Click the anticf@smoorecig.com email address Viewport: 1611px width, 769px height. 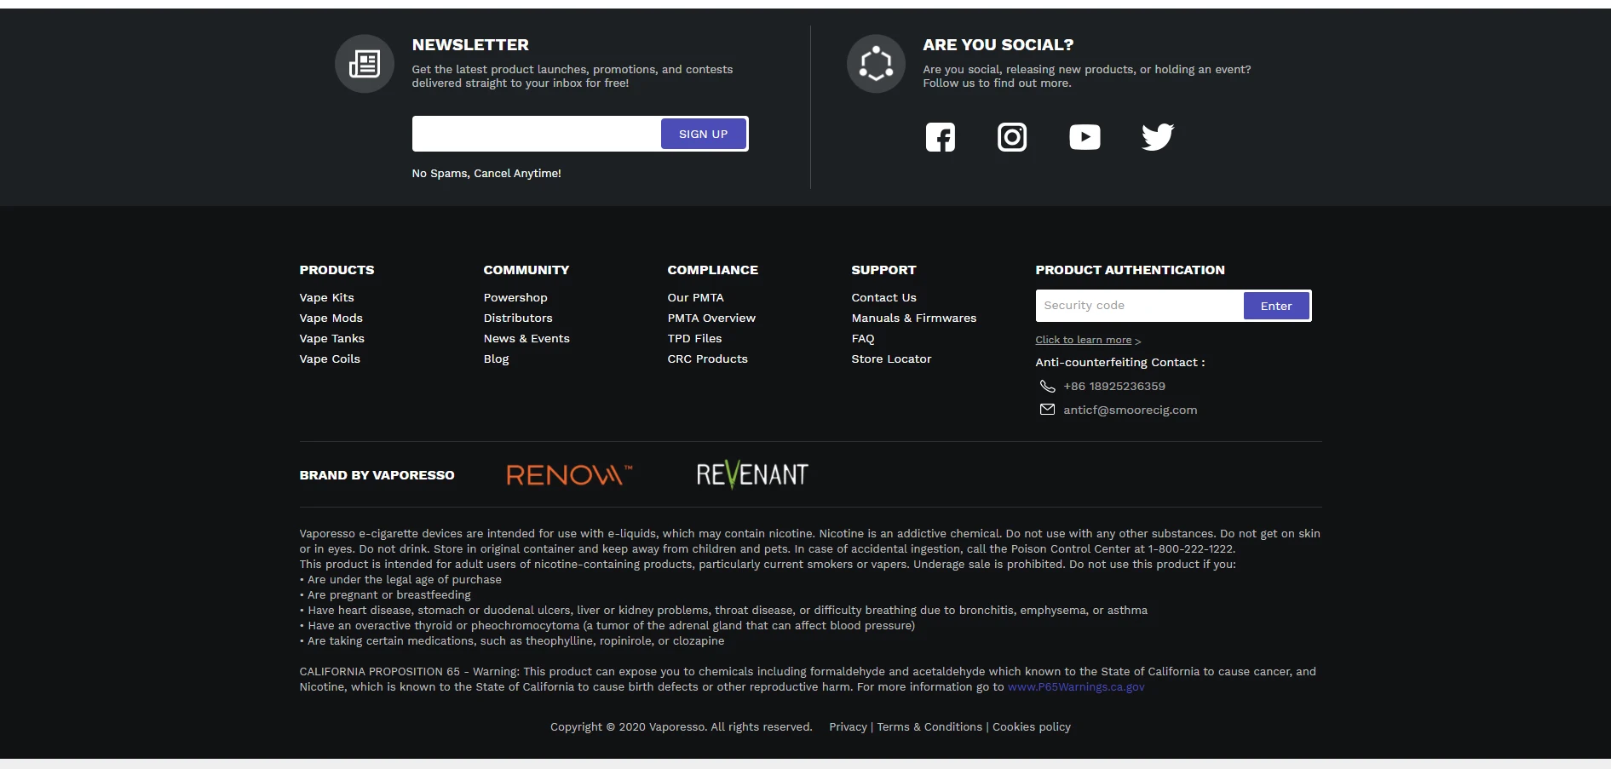pyautogui.click(x=1130, y=410)
